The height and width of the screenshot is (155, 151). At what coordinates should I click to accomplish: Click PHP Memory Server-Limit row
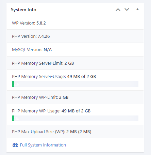pyautogui.click(x=75, y=63)
